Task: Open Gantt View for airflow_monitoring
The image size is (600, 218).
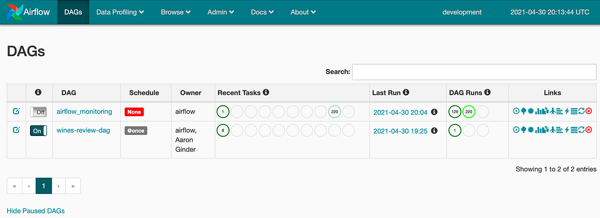Action: 560,111
